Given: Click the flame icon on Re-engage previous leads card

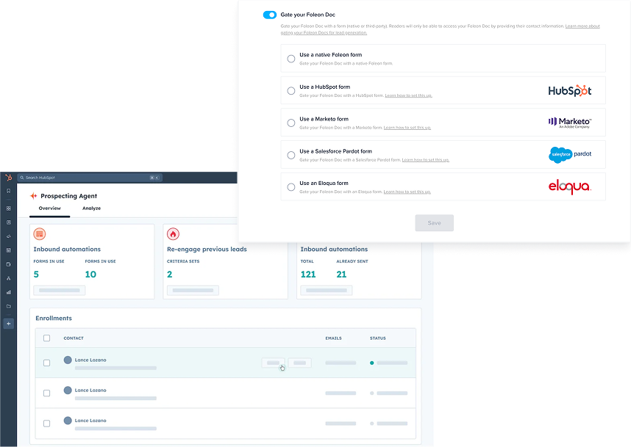Looking at the screenshot, I should (173, 233).
